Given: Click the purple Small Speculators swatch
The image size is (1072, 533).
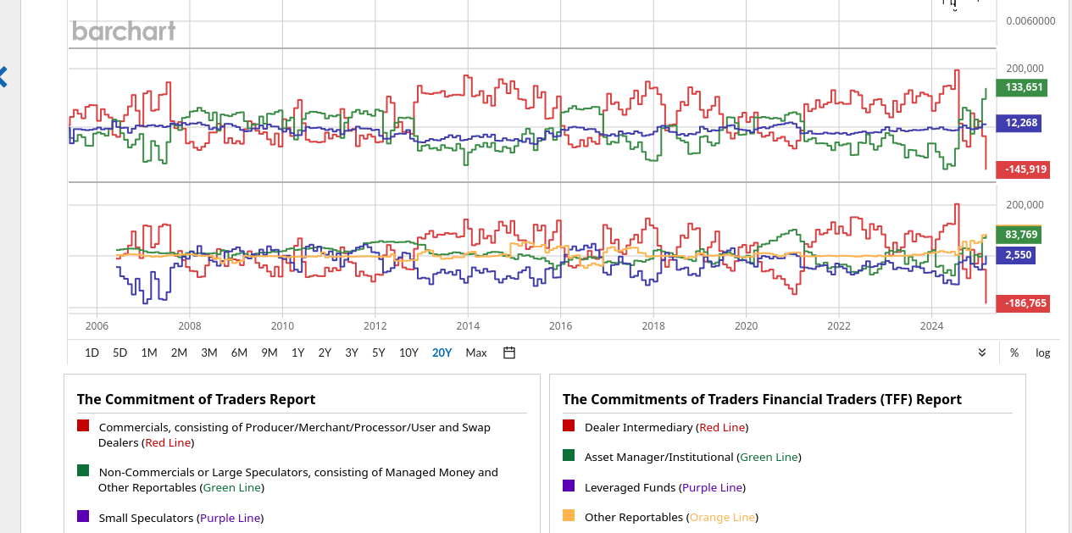Looking at the screenshot, I should (x=83, y=516).
